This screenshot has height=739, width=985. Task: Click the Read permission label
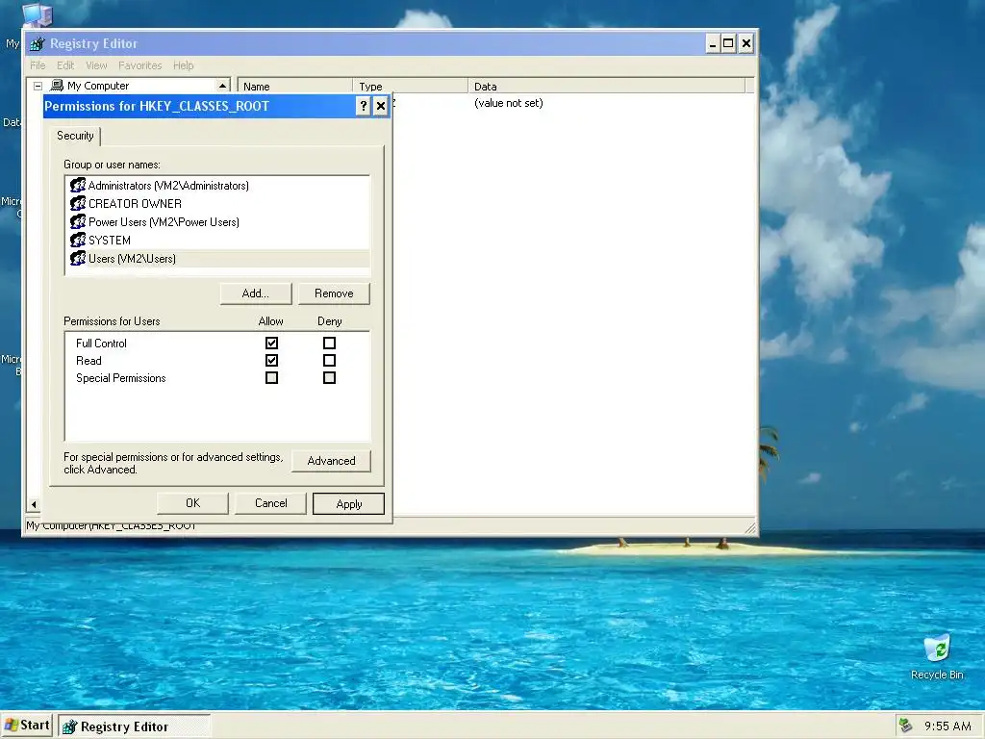tap(88, 361)
